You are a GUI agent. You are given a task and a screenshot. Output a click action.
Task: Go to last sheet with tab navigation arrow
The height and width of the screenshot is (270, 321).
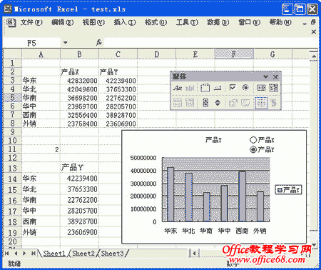(x=33, y=253)
